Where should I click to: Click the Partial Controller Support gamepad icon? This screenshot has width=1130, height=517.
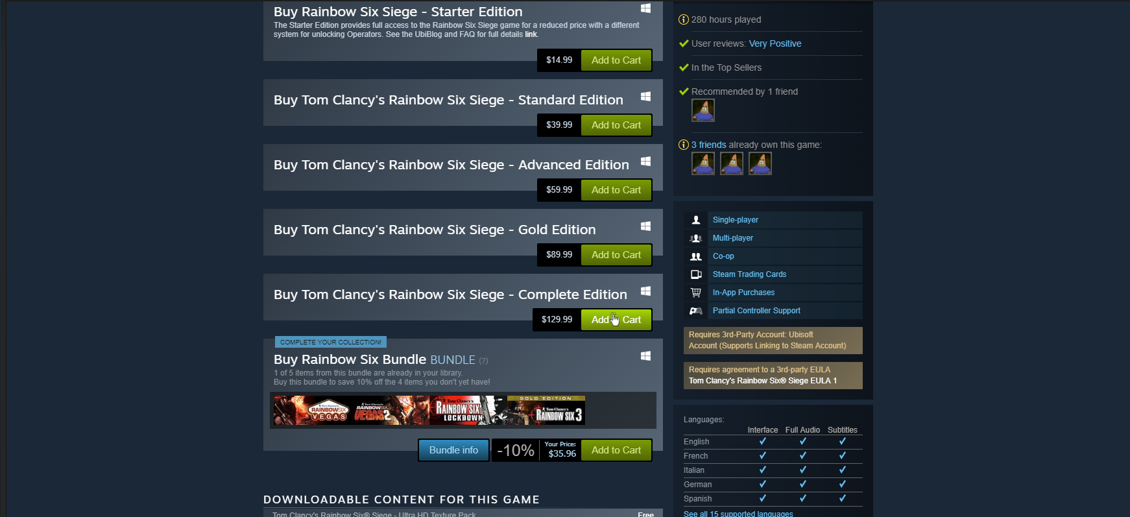click(696, 311)
